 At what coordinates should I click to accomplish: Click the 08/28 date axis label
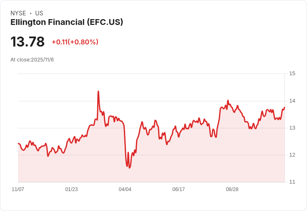point(232,189)
